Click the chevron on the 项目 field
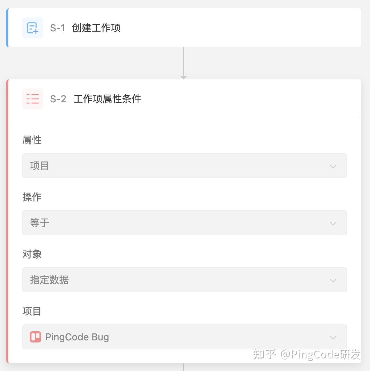Image resolution: width=370 pixels, height=371 pixels. (333, 337)
